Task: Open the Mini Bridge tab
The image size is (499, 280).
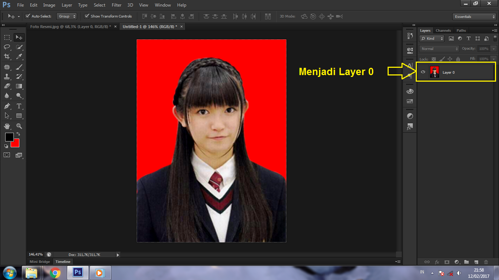Action: [x=40, y=262]
